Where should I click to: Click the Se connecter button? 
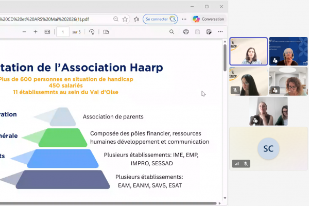point(160,19)
